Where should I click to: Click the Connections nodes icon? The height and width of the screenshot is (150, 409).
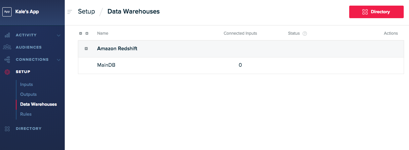[7, 59]
